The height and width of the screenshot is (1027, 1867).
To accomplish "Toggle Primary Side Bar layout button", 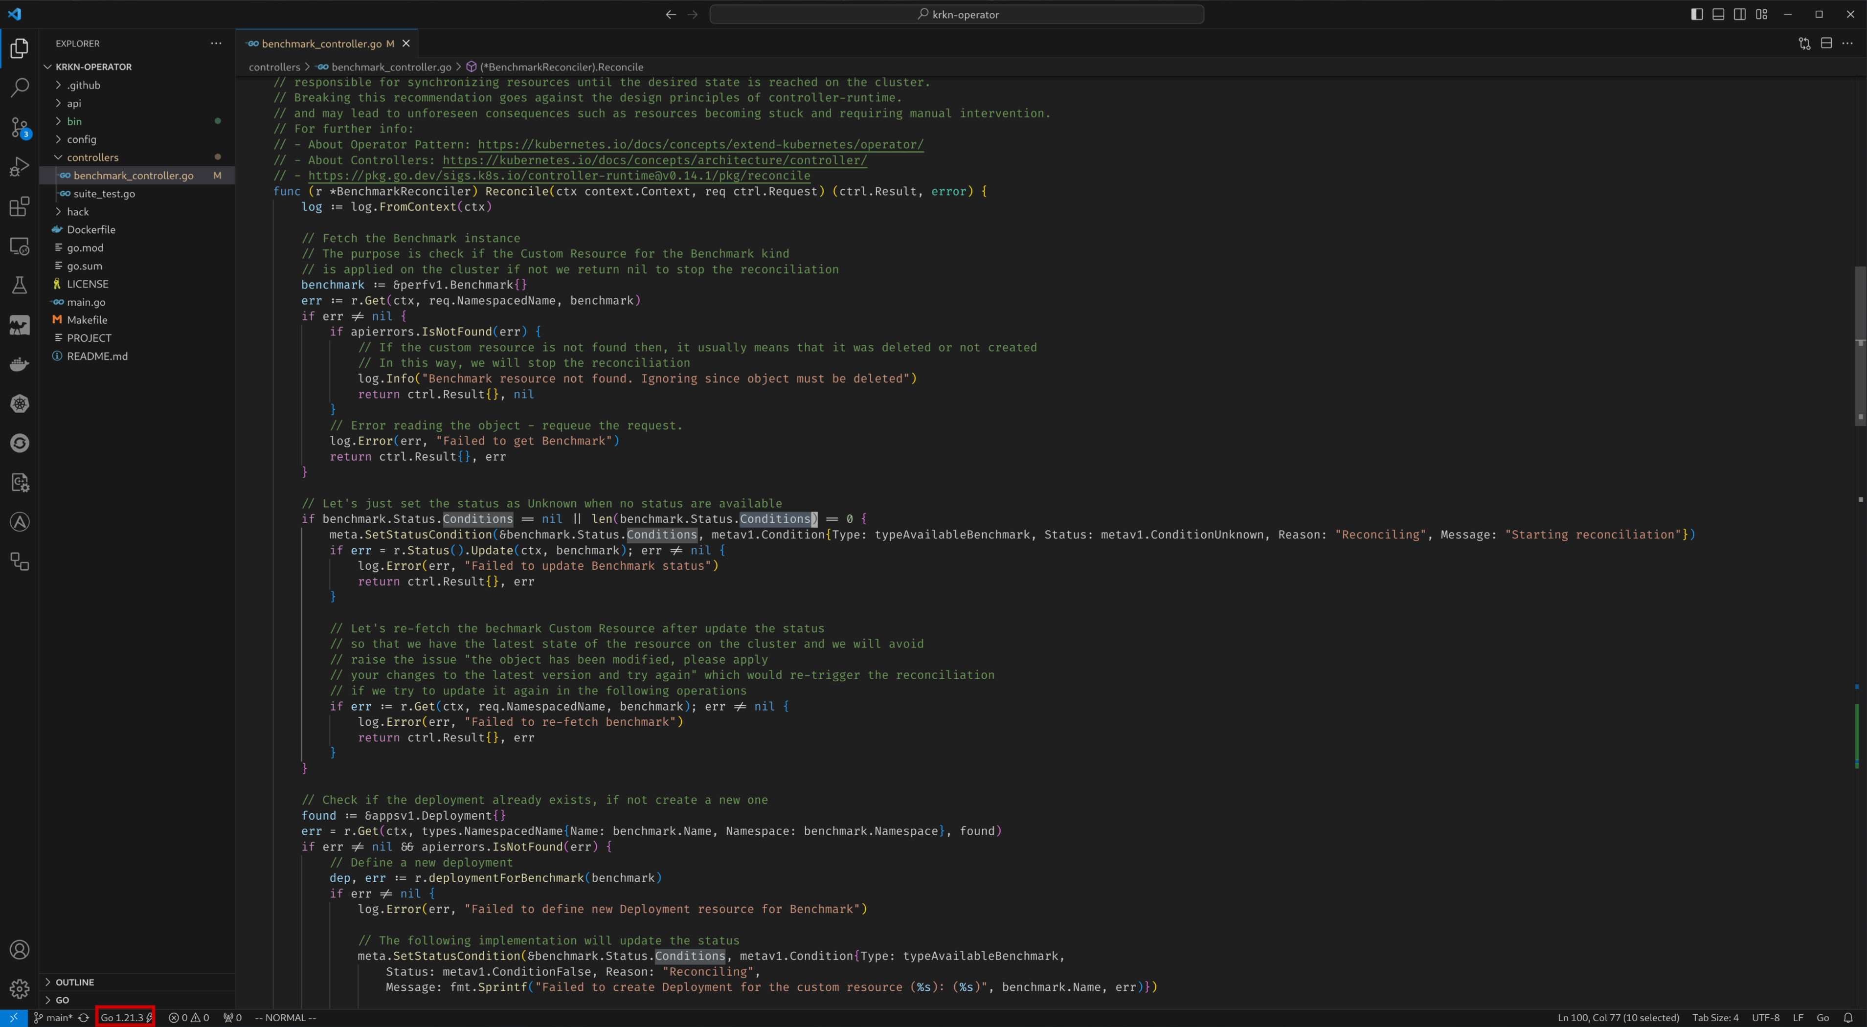I will pos(1697,15).
